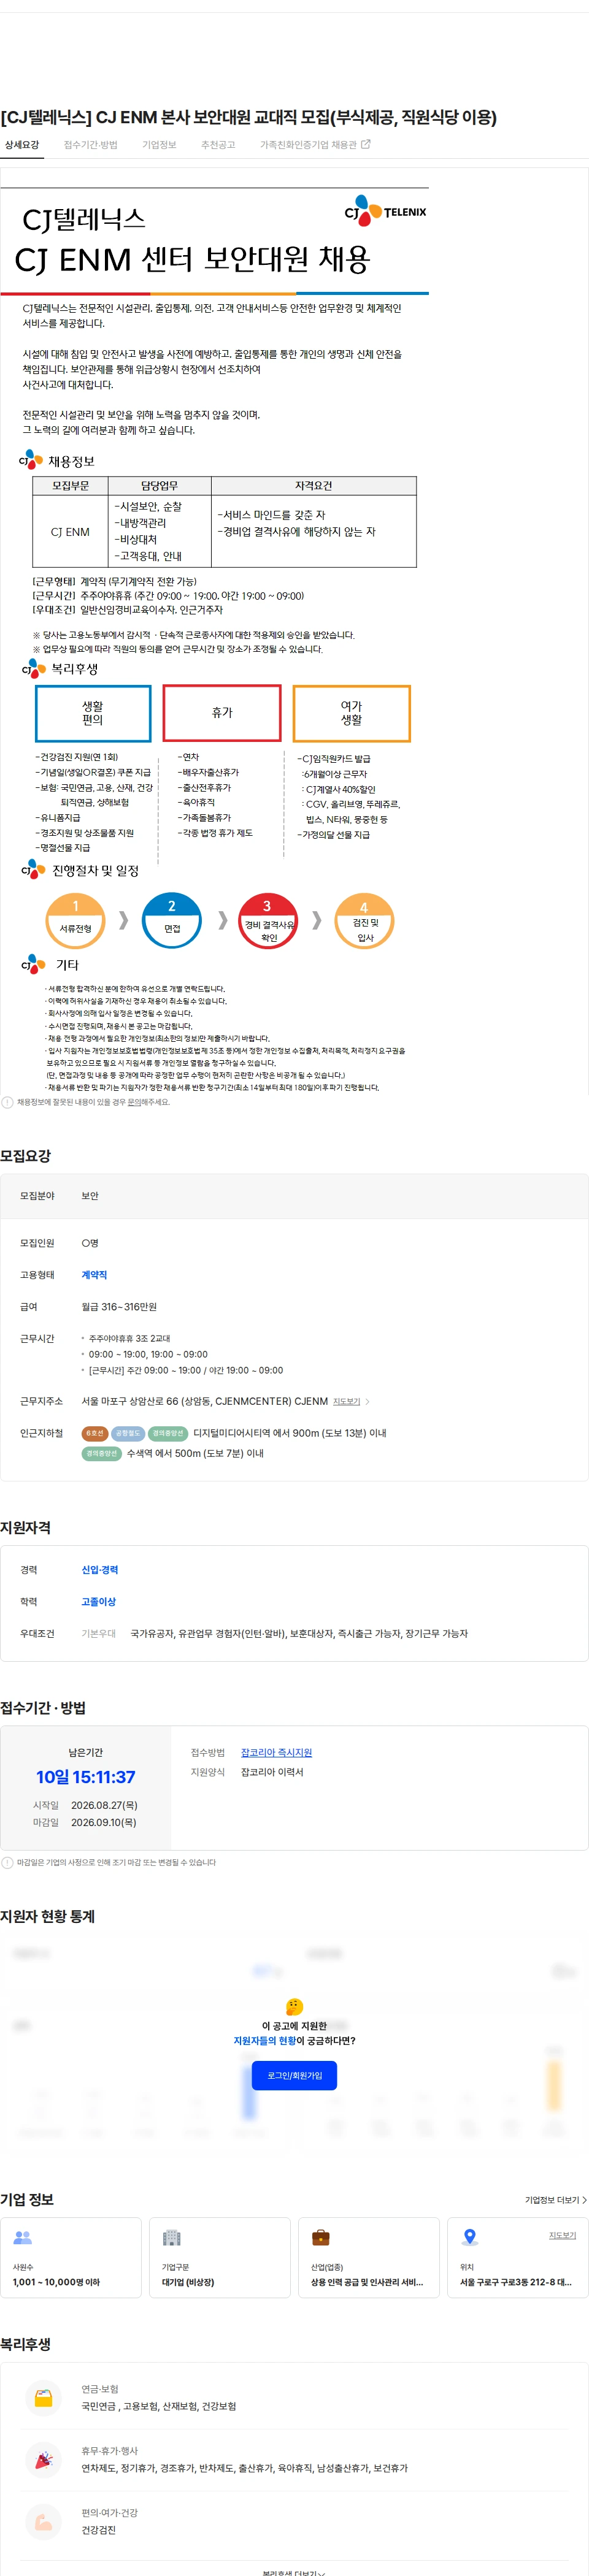The height and width of the screenshot is (2576, 589).
Task: Click step 4 검진 및 입사 circle
Action: pos(364,920)
